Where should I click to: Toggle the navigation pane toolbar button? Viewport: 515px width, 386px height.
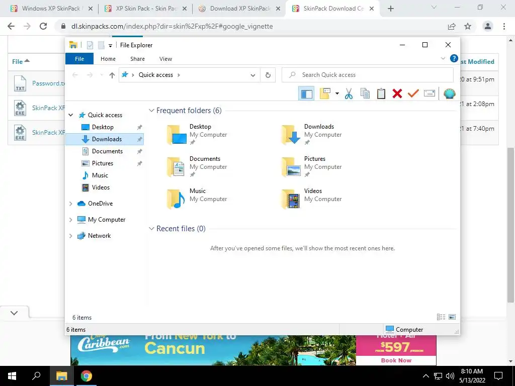click(x=306, y=93)
